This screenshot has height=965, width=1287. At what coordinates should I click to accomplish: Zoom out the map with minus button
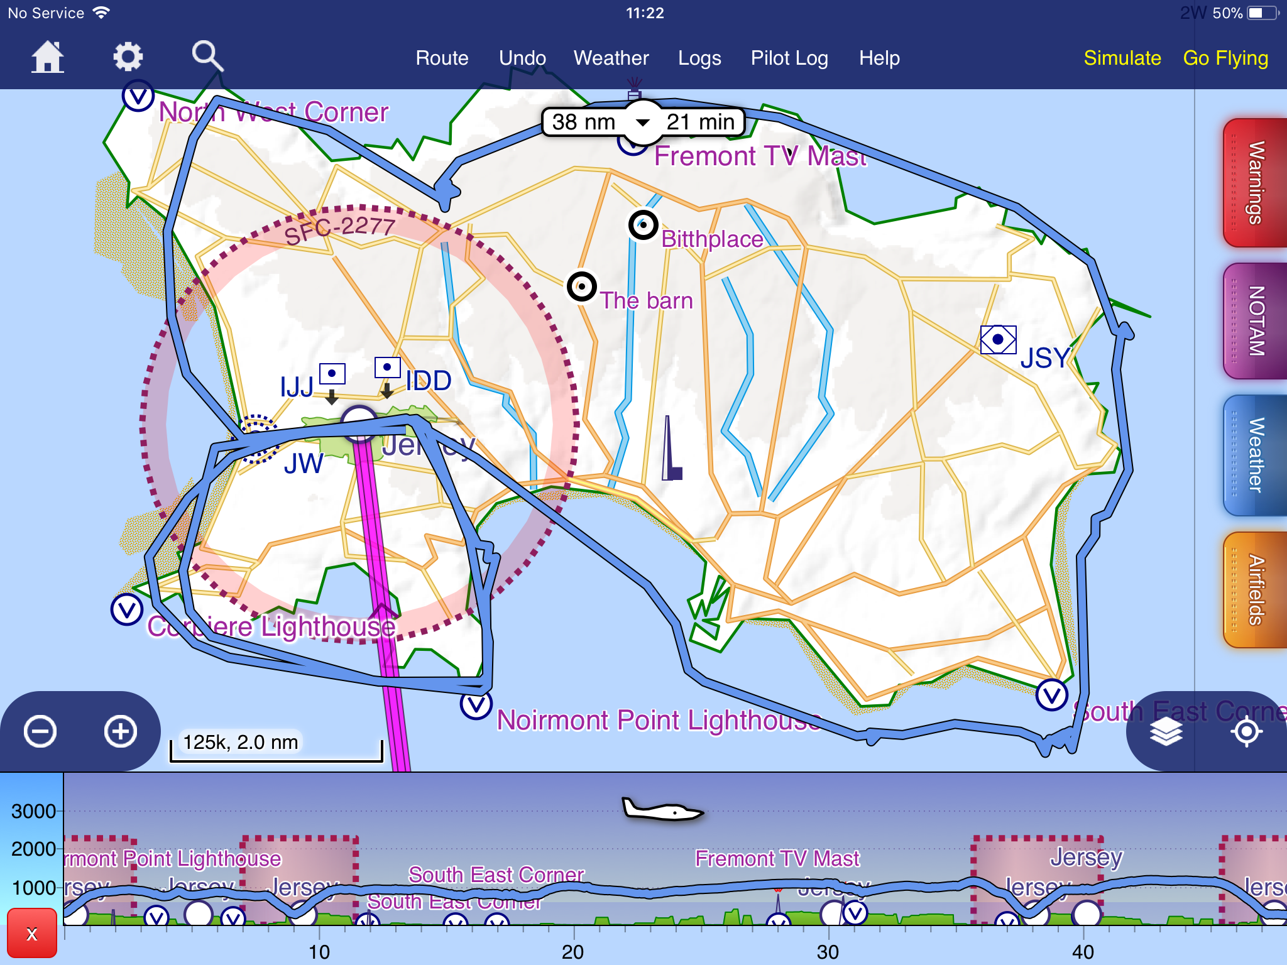click(x=40, y=731)
